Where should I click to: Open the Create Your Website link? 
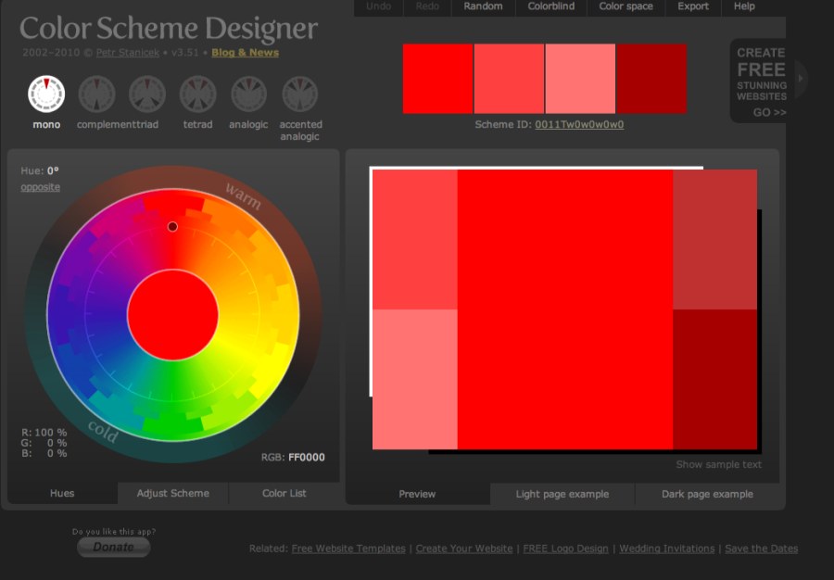(x=464, y=548)
